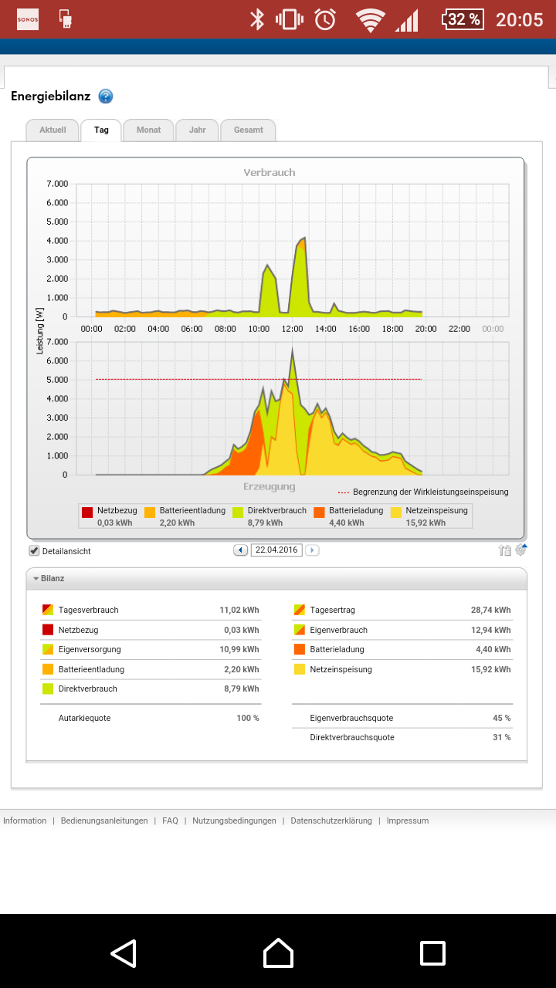
Task: Click Batterieladung orange legend swatch
Action: (320, 512)
